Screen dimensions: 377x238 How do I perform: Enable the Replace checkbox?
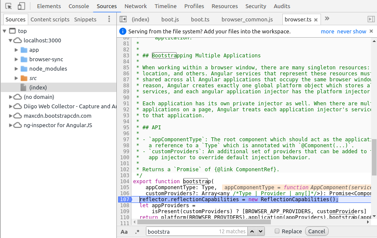click(x=277, y=231)
